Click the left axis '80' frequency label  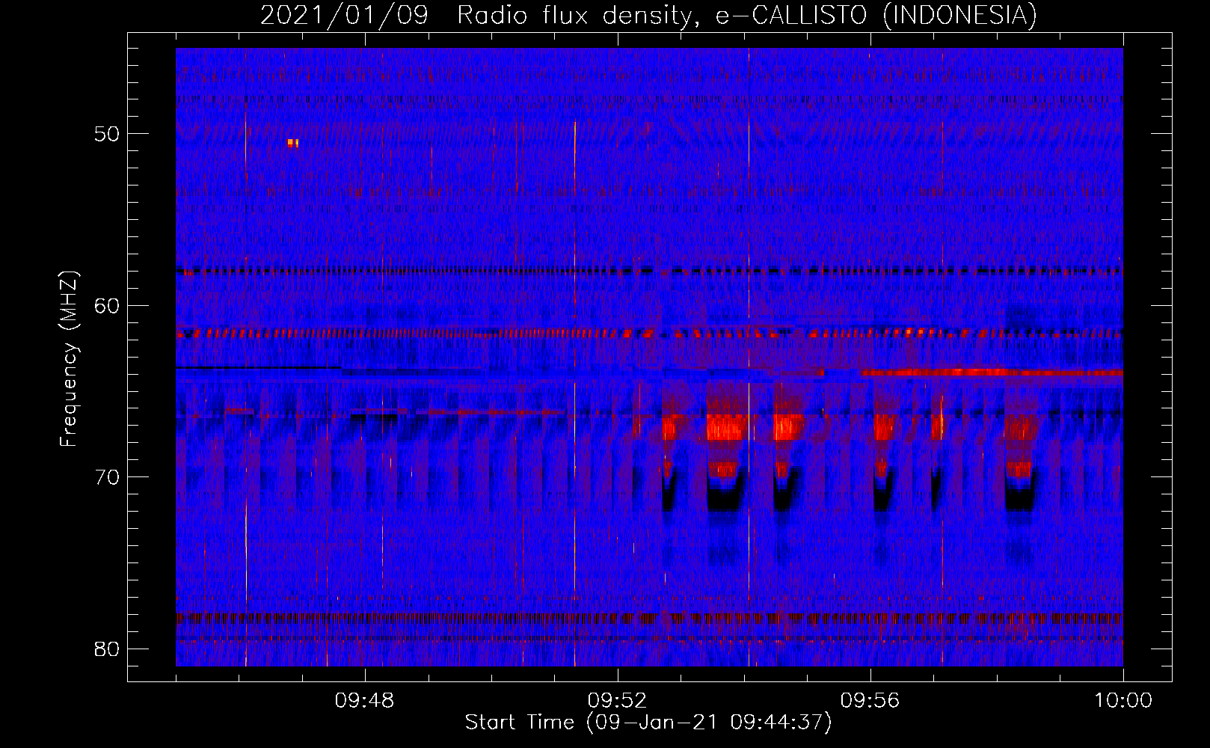(107, 649)
